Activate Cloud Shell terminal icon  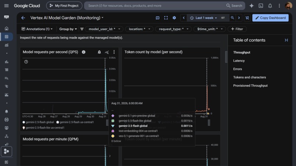[x=261, y=5]
